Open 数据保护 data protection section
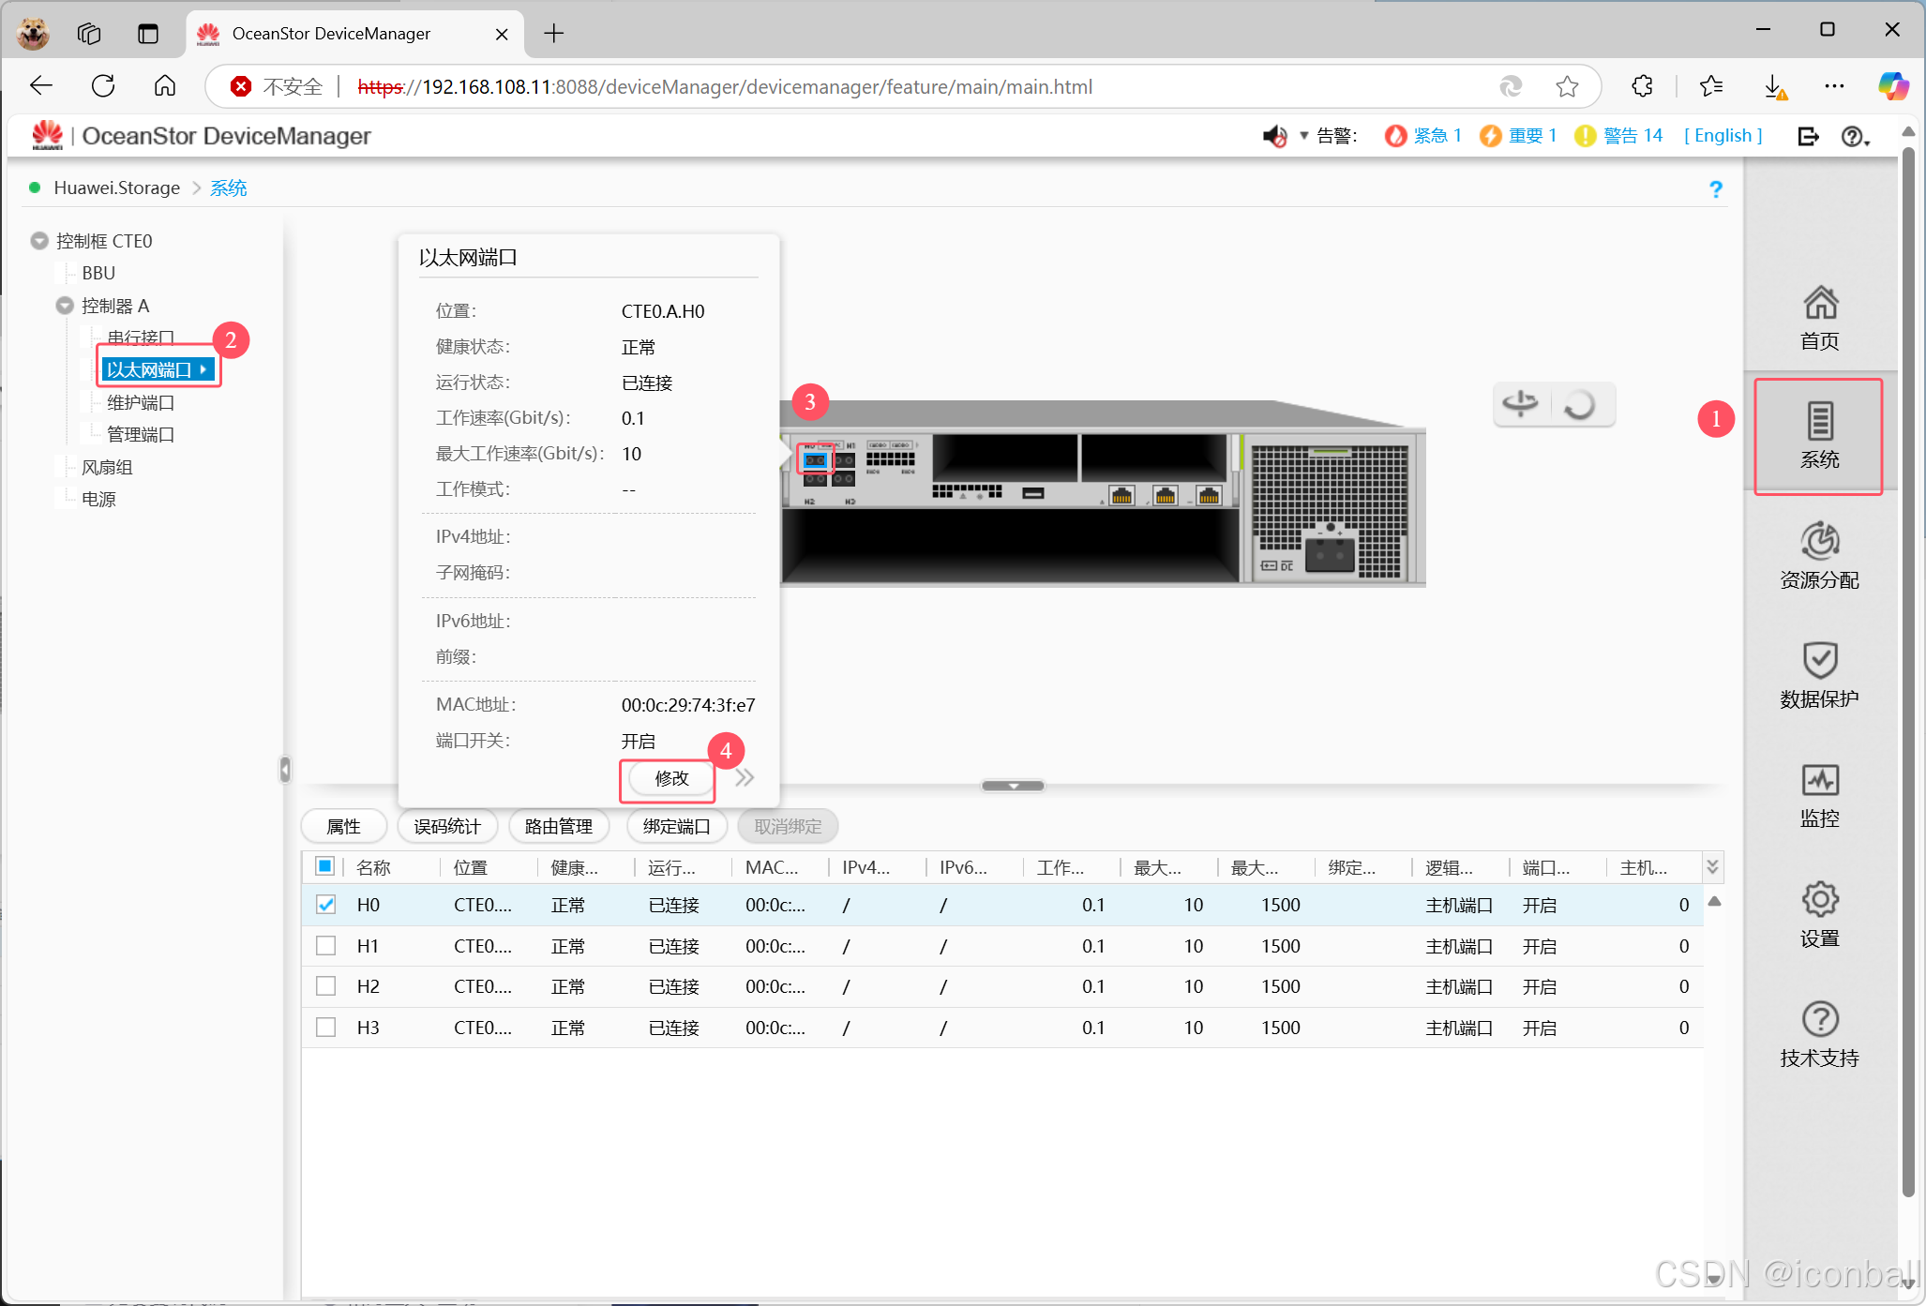 coord(1819,674)
